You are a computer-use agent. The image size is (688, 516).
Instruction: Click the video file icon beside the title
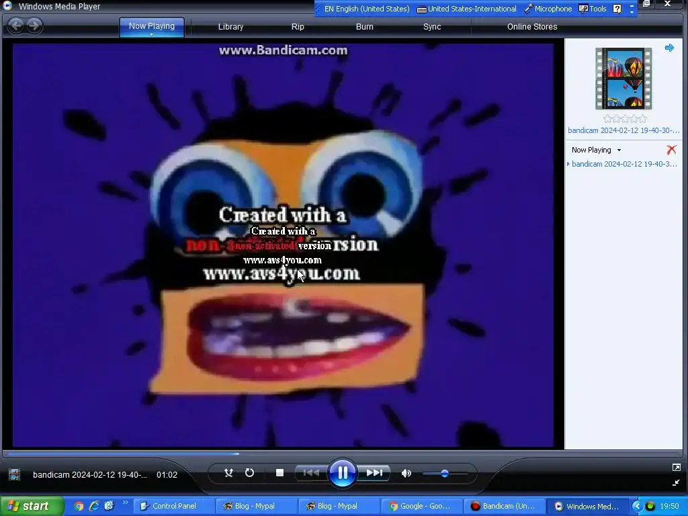[x=15, y=474]
